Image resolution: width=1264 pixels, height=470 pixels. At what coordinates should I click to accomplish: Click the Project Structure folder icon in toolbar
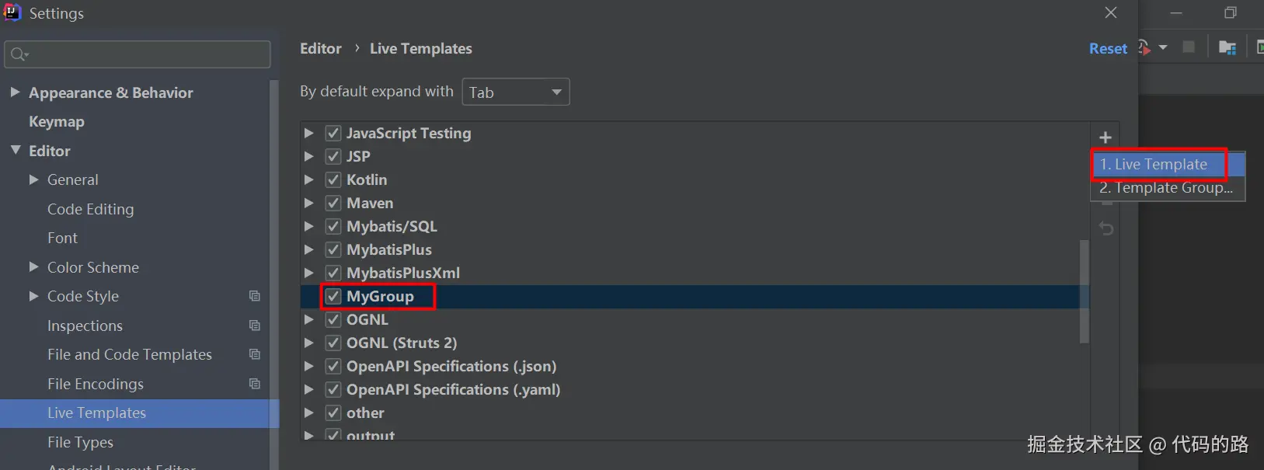point(1227,48)
